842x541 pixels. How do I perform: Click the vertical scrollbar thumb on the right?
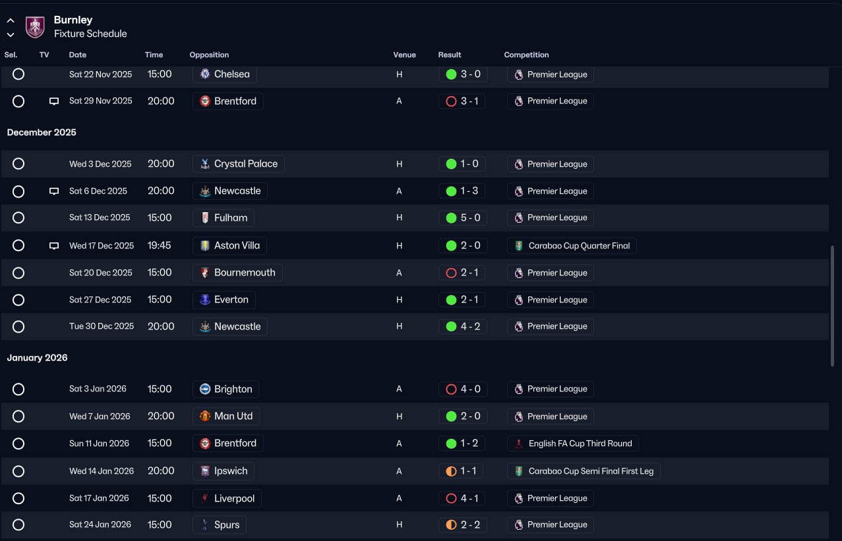(832, 306)
